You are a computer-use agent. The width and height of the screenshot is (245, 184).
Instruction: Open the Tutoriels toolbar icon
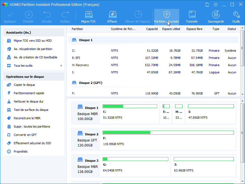pos(192,17)
